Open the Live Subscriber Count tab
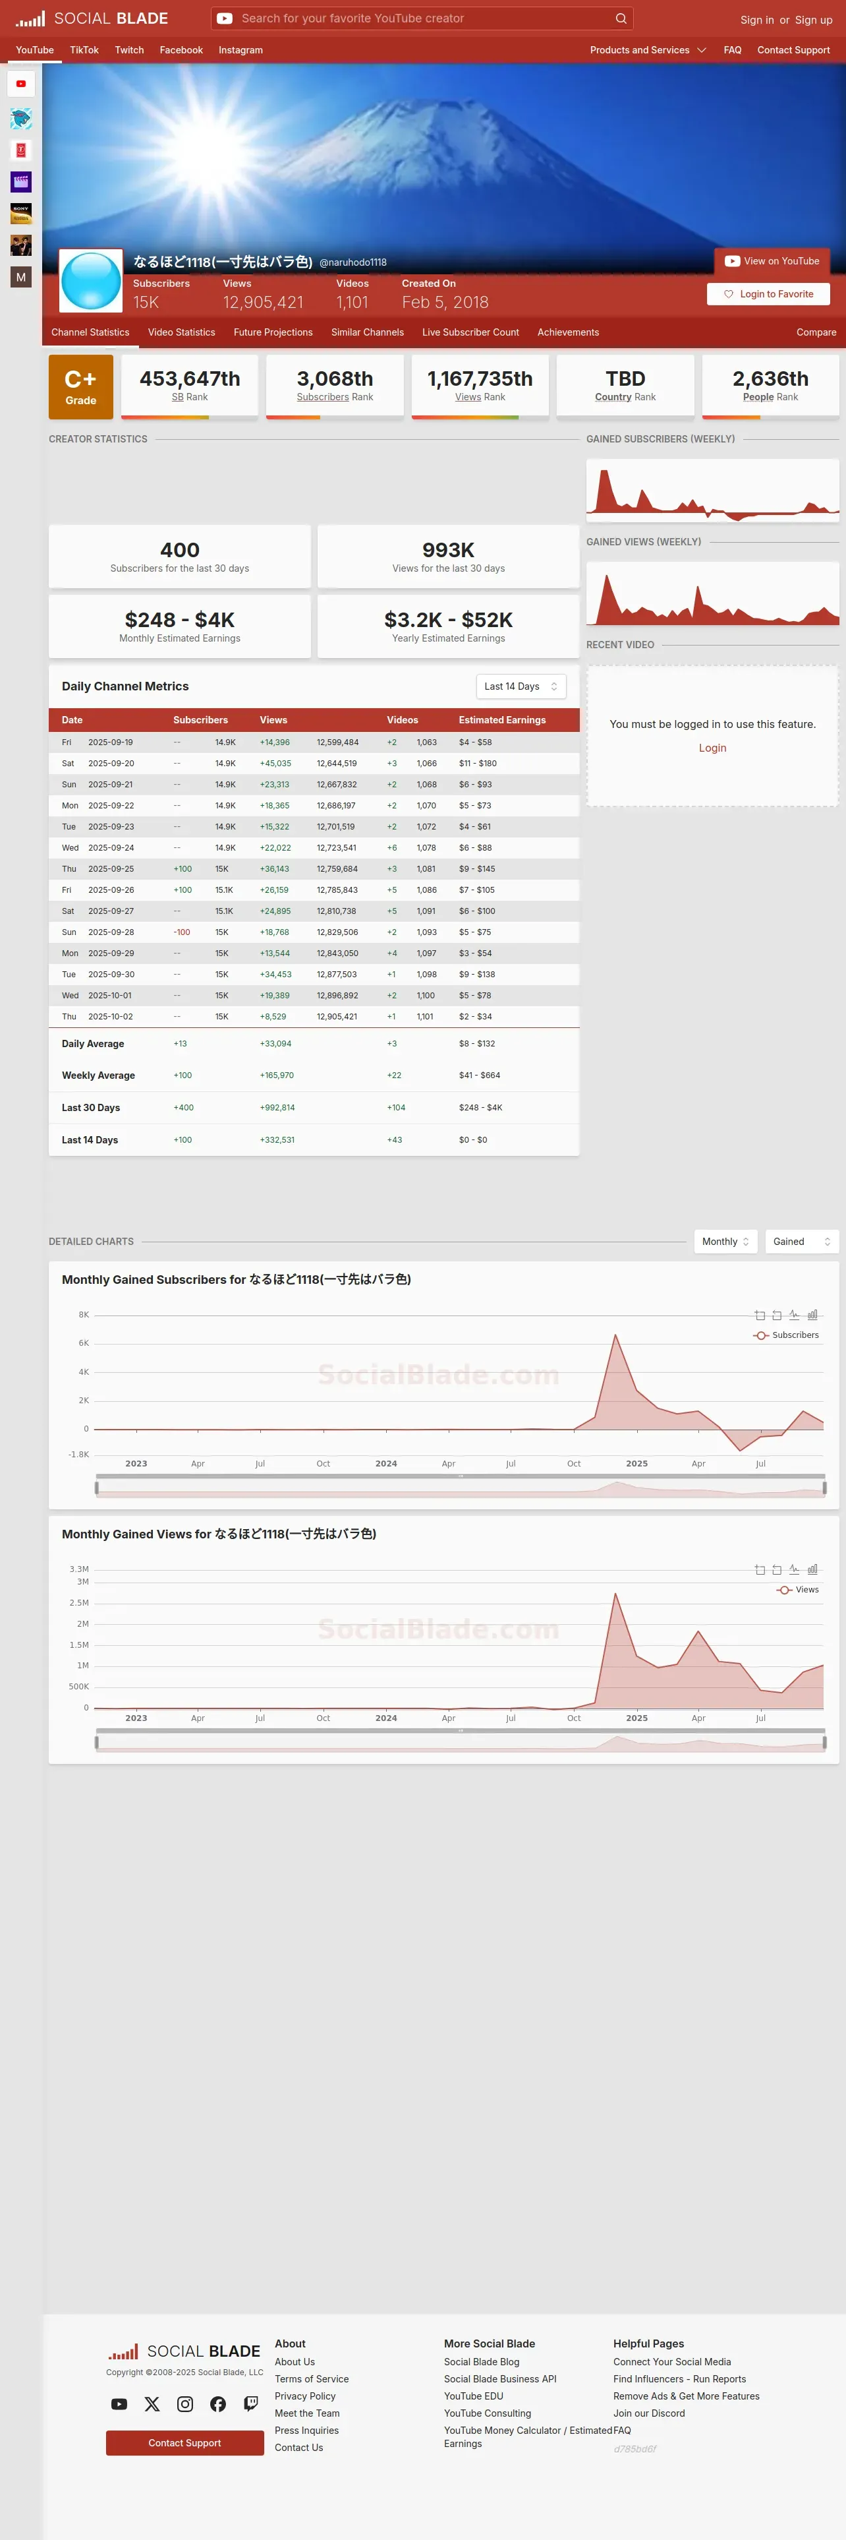The image size is (846, 2540). (x=470, y=332)
